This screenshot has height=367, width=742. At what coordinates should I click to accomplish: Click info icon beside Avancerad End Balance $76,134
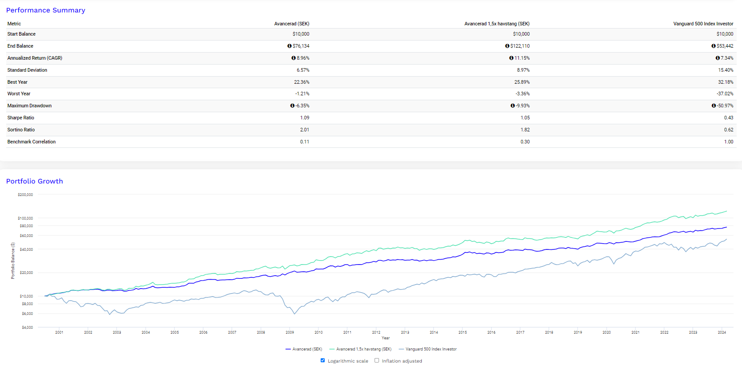point(289,46)
